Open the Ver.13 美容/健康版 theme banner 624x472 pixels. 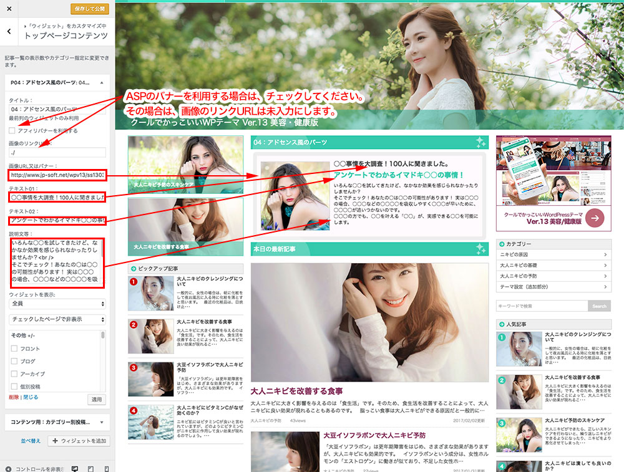(x=553, y=183)
